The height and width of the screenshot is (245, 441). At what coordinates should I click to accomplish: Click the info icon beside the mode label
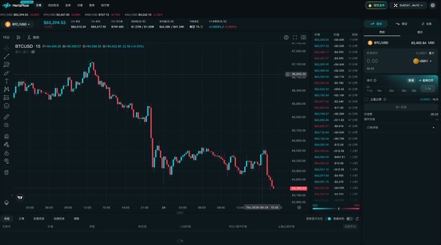375,80
